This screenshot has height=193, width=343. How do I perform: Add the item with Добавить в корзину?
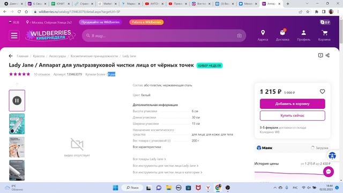click(292, 103)
